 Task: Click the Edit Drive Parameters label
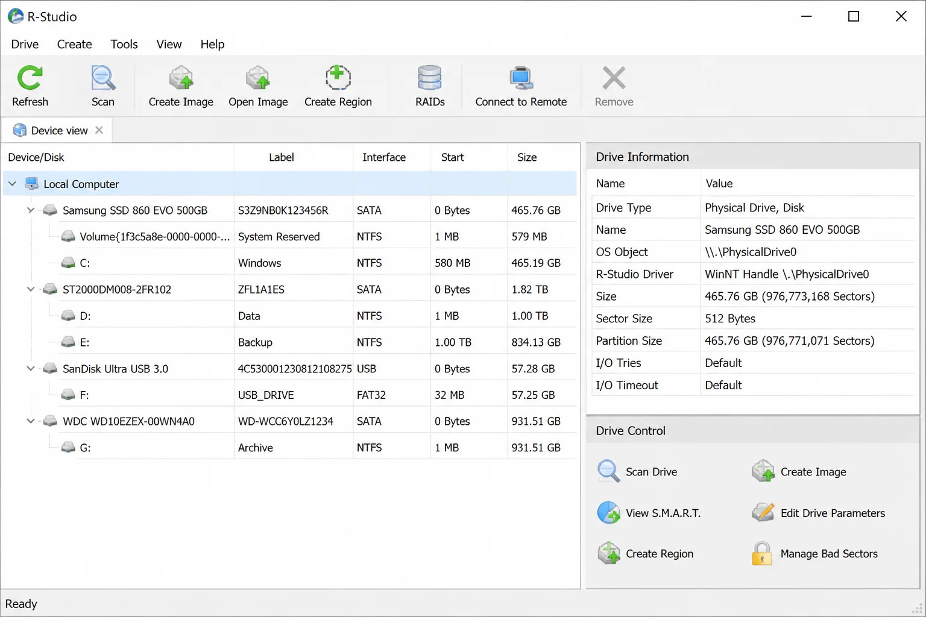[833, 513]
